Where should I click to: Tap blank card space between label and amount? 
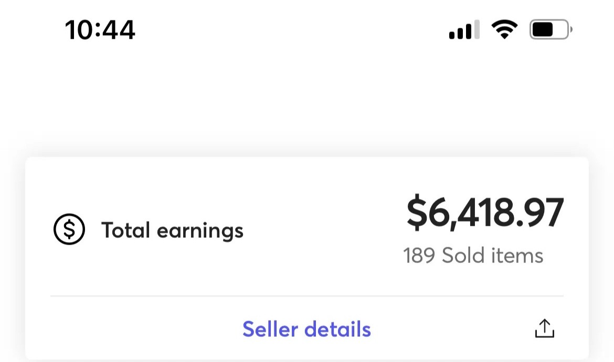tap(325, 230)
